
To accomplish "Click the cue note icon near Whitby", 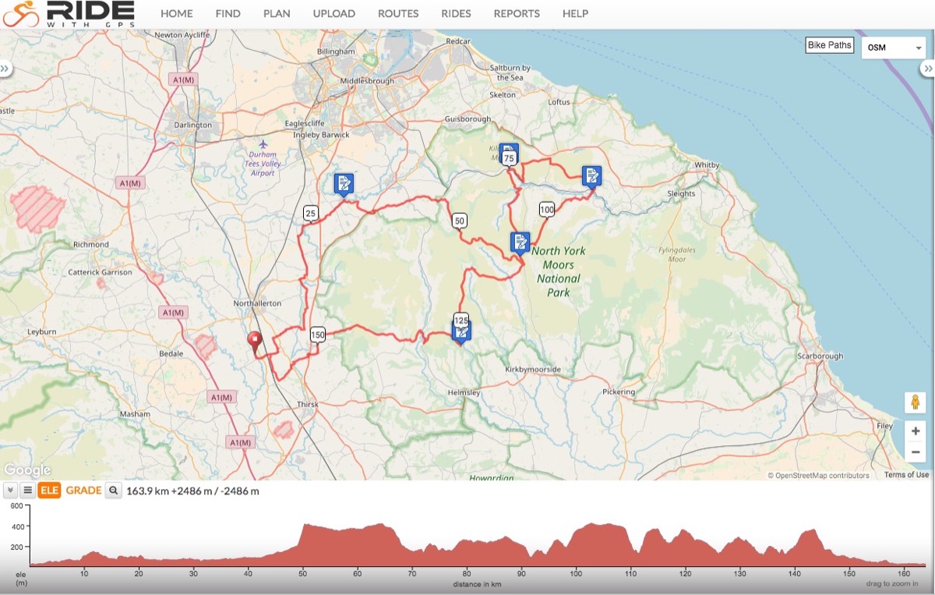I will [x=591, y=175].
